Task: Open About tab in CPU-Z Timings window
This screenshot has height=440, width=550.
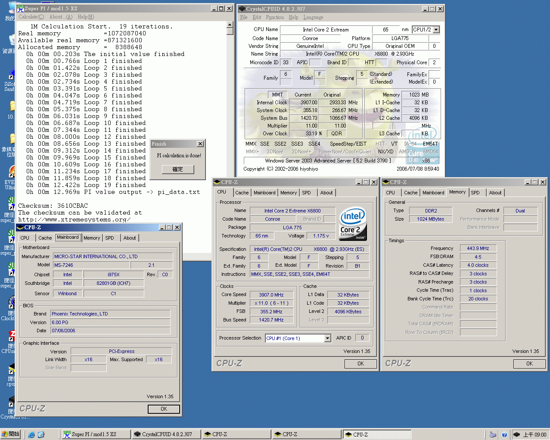Action: (495, 193)
